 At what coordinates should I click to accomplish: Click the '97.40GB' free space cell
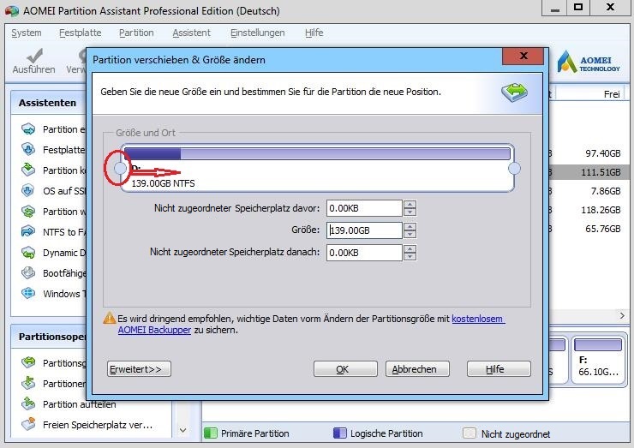coord(603,153)
